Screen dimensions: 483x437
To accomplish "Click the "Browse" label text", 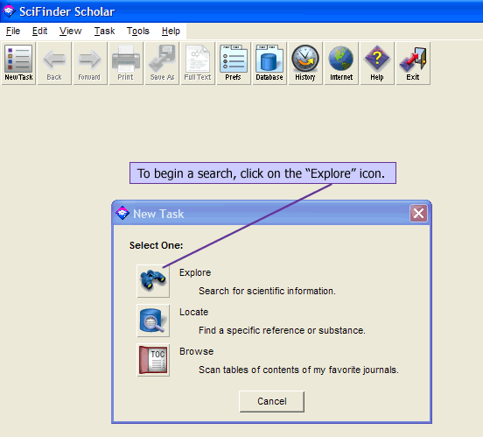I will (197, 351).
